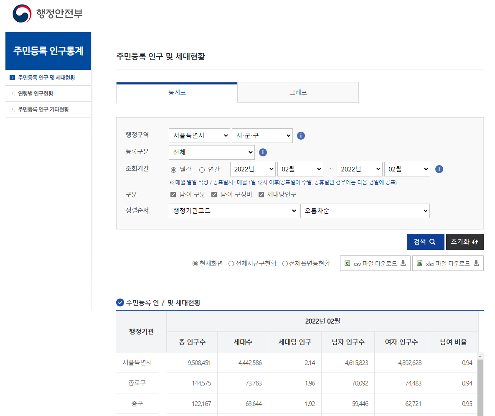Toggle the 남·여 구분 checkbox
495x416 pixels.
173,194
